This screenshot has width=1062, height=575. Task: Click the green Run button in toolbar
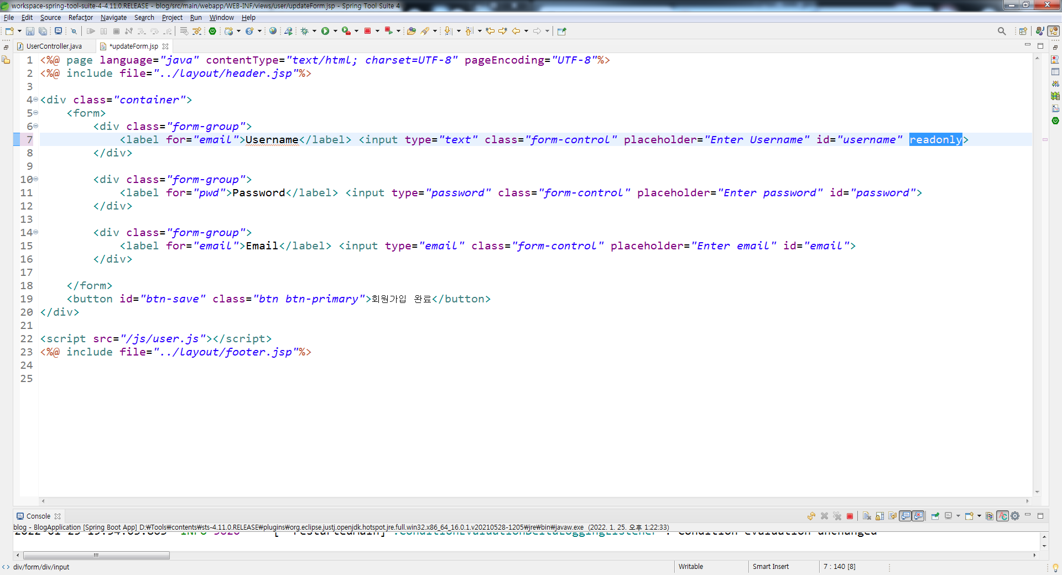point(325,31)
